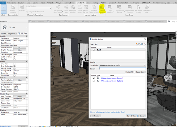Image resolution: width=177 pixels, height=127 pixels.
Task: Open the Worksets tool
Action: 22,8
